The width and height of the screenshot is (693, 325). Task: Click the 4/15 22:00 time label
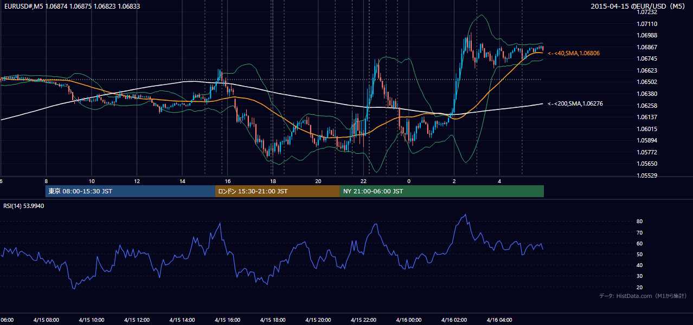(364, 320)
